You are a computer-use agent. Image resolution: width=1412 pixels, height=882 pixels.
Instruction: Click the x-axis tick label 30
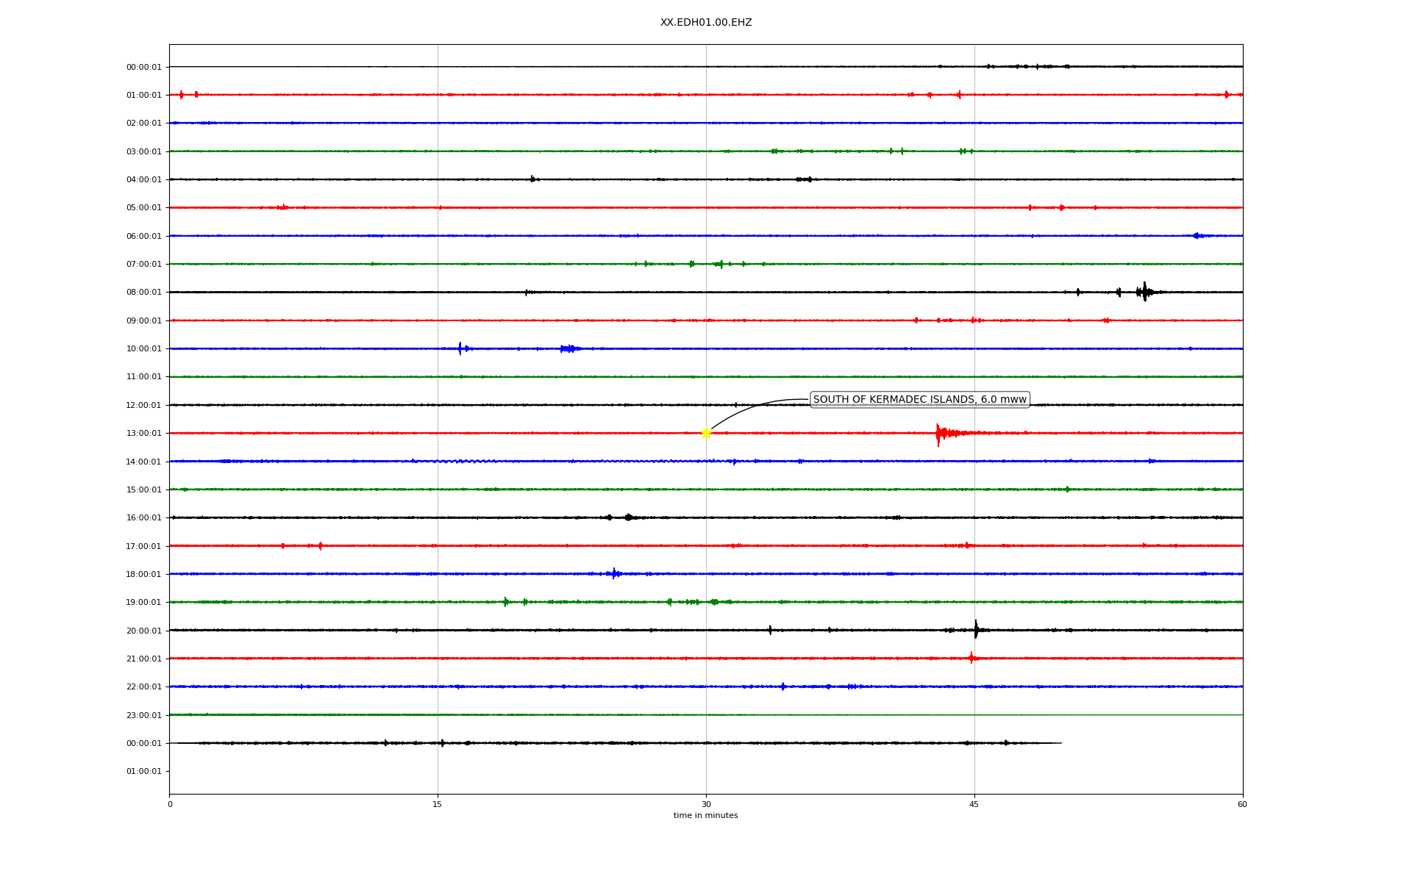pyautogui.click(x=706, y=804)
